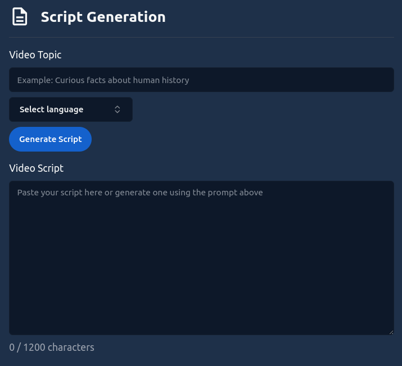Click the horizontal divider below the header
The height and width of the screenshot is (366, 402).
point(201,37)
